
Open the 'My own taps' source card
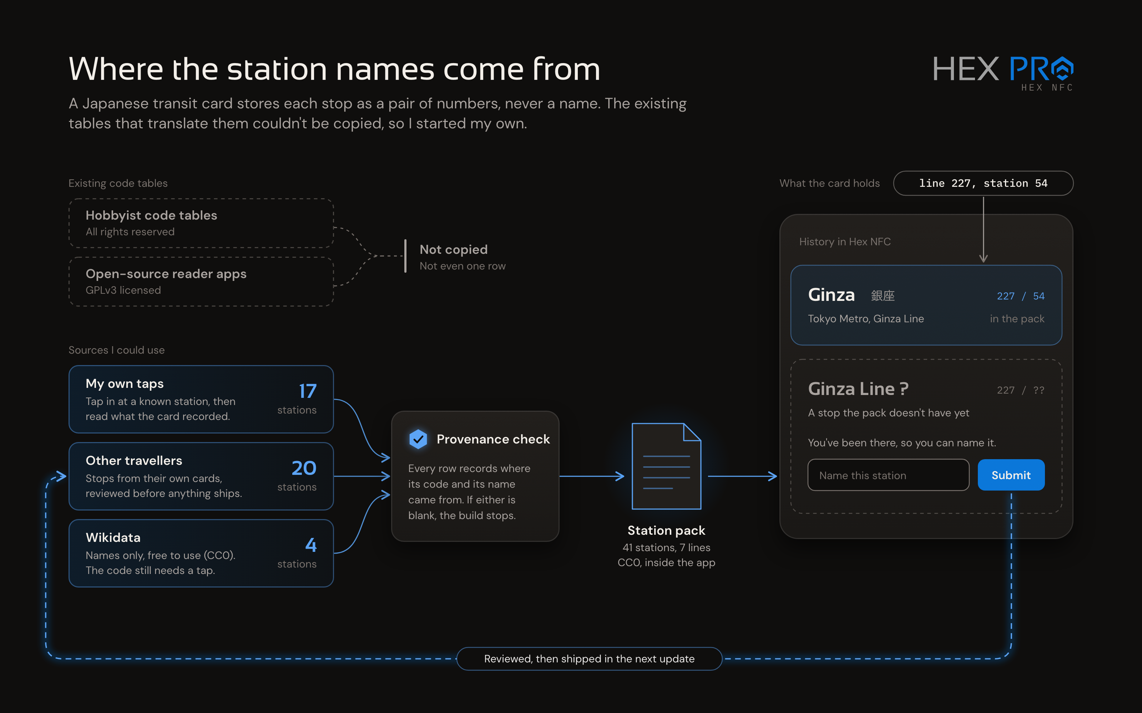(x=201, y=399)
